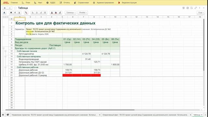
Task: Open the Справочники menu
Action: click(x=81, y=3)
